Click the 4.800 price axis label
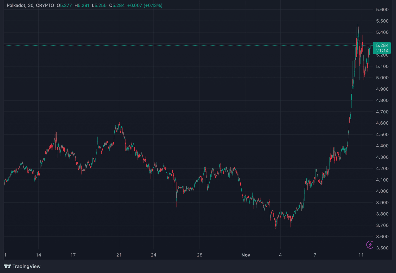 [x=382, y=100]
